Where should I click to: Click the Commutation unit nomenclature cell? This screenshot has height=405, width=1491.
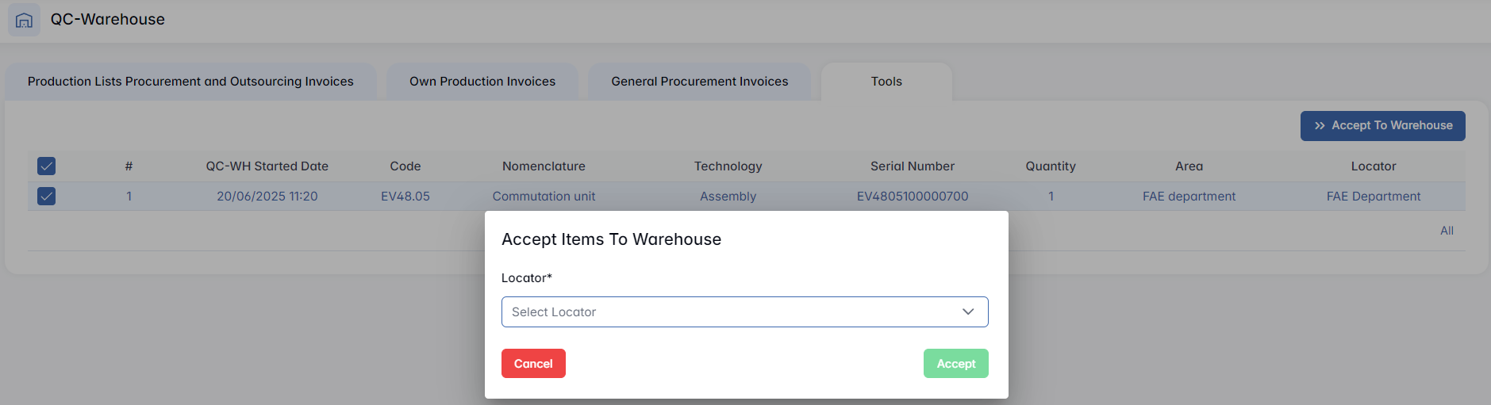pyautogui.click(x=544, y=197)
